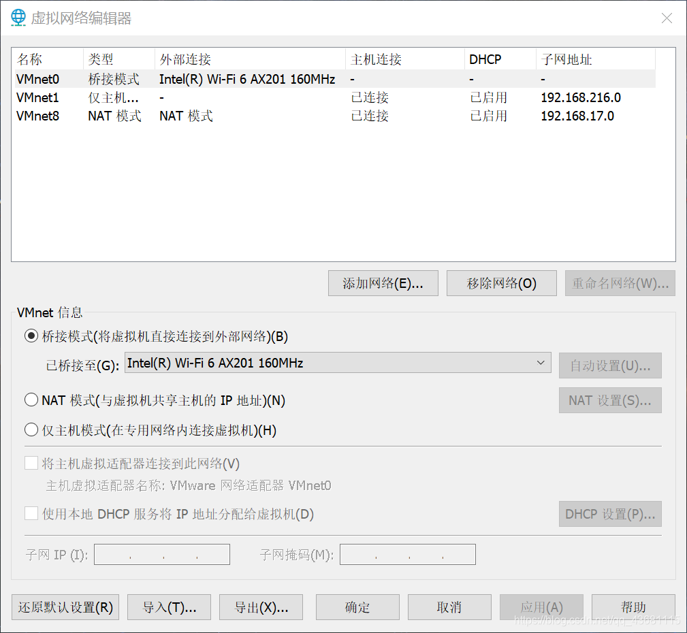Screen dimensions: 687x633
Task: Click the 子网掩码 input field
Action: coord(408,555)
